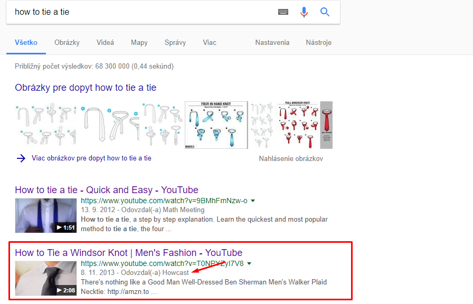Open the red Full Windsor Knot image
Screen dimensions: 473x304
(305, 125)
